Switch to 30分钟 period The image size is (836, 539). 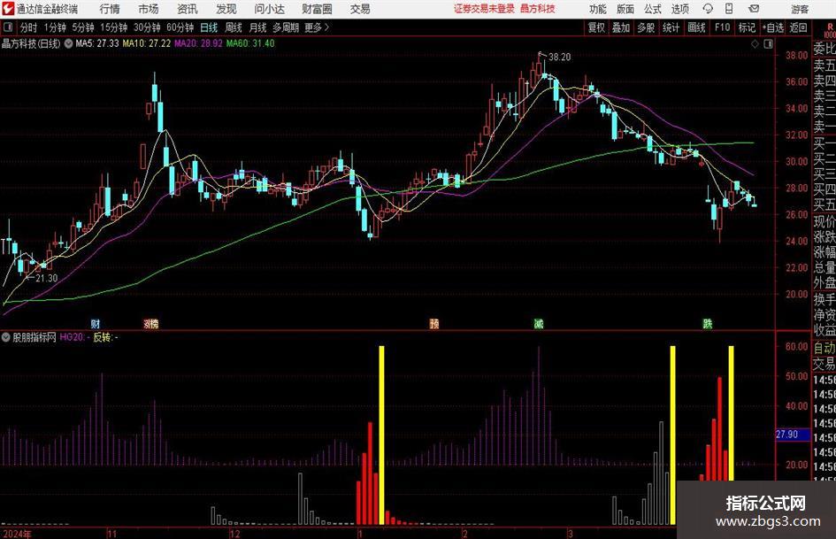147,27
